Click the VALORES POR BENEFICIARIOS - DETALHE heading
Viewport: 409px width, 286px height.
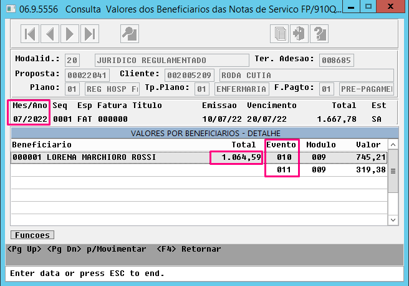tap(206, 133)
